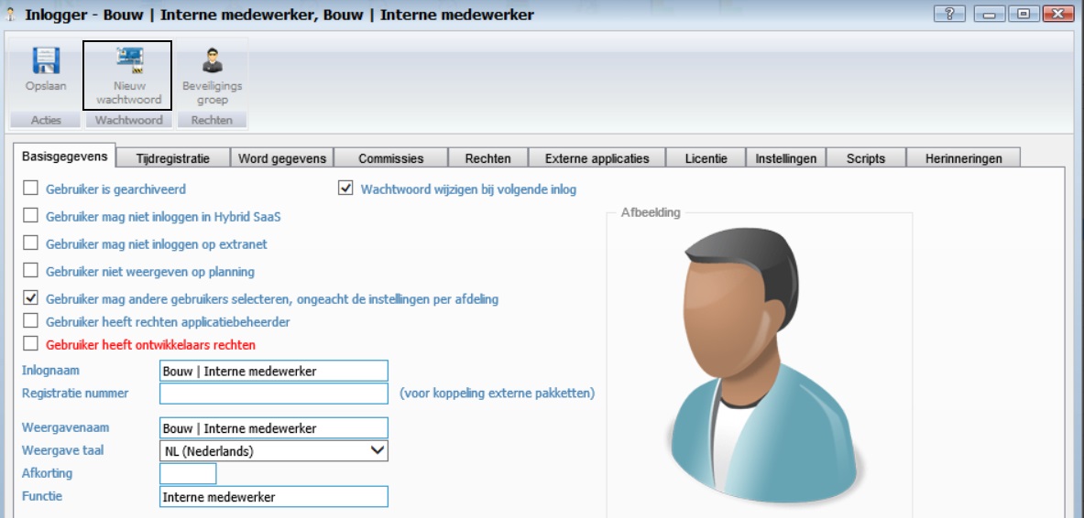The width and height of the screenshot is (1084, 518).
Task: Click the Inlognaam text field
Action: 273,371
